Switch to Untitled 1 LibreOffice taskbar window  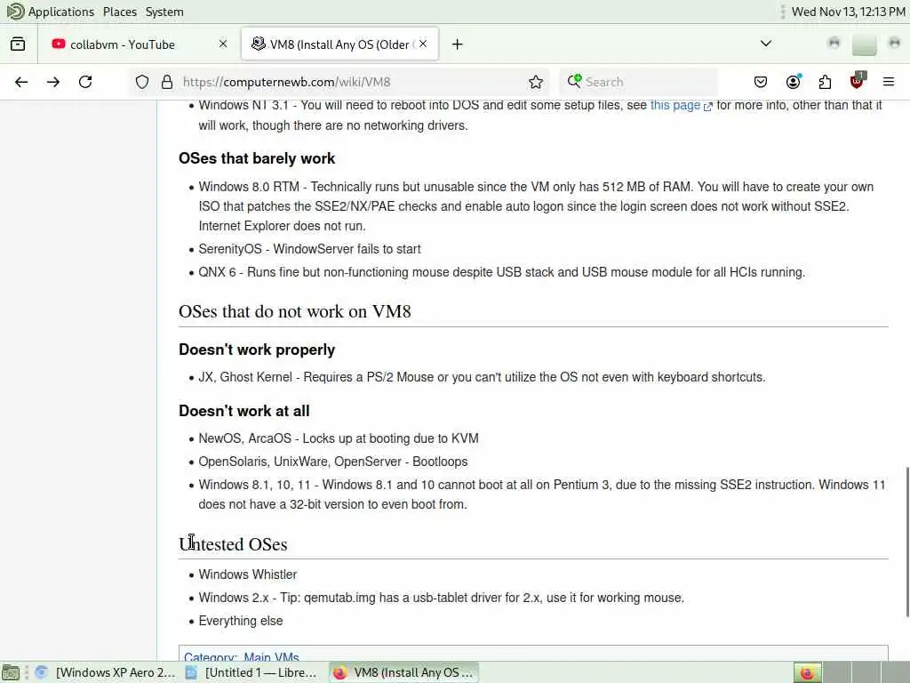[x=251, y=672]
